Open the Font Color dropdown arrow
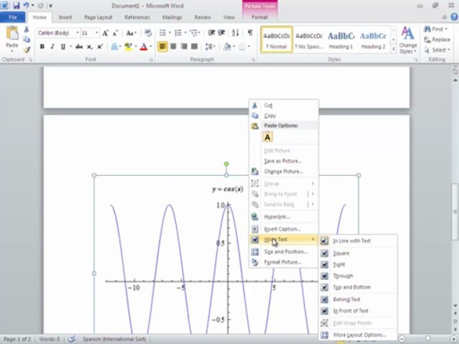Screen dimensions: 459x344 click(x=151, y=46)
